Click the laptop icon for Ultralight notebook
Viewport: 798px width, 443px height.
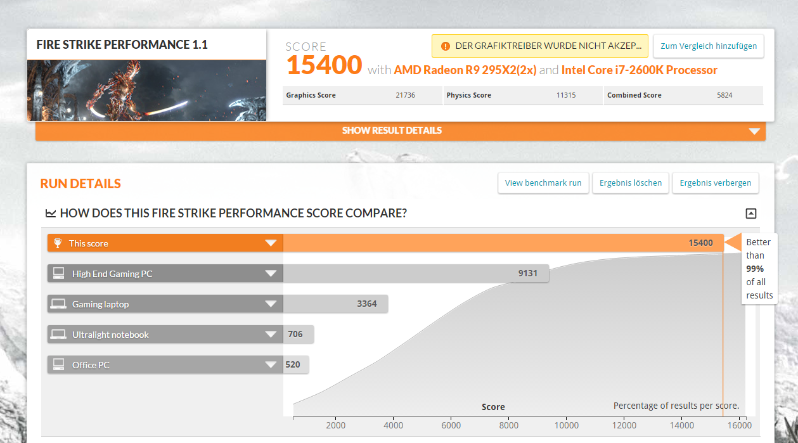pyautogui.click(x=58, y=334)
